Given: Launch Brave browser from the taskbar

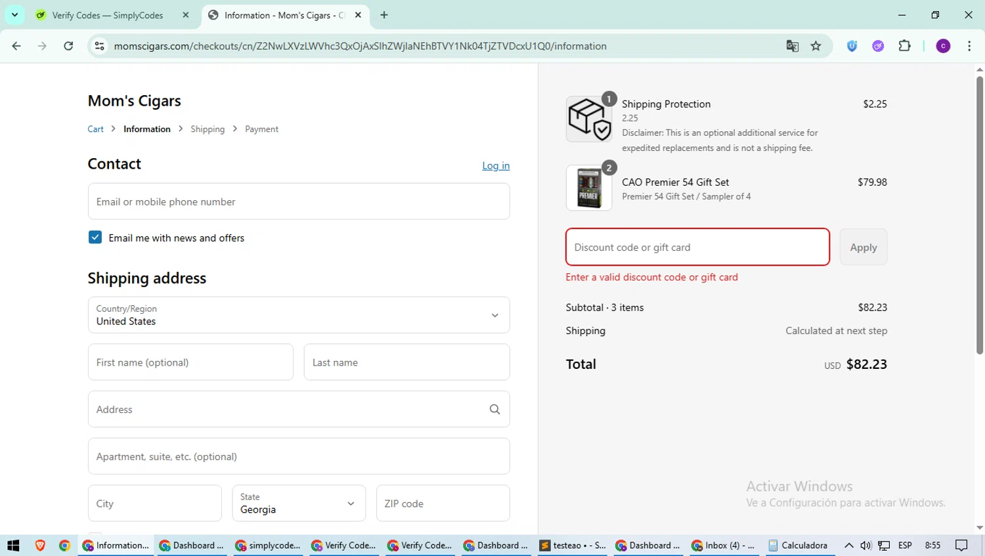Looking at the screenshot, I should 40,545.
